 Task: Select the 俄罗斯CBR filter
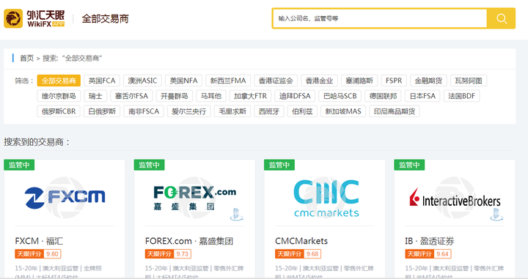59,111
